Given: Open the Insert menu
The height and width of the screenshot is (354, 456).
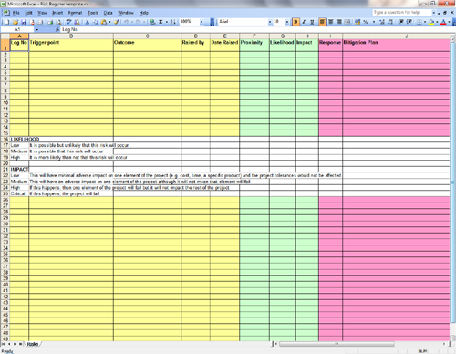Looking at the screenshot, I should (x=57, y=13).
